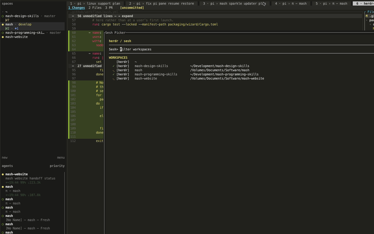Switch to tab 1 linux support plan

[96, 3]
